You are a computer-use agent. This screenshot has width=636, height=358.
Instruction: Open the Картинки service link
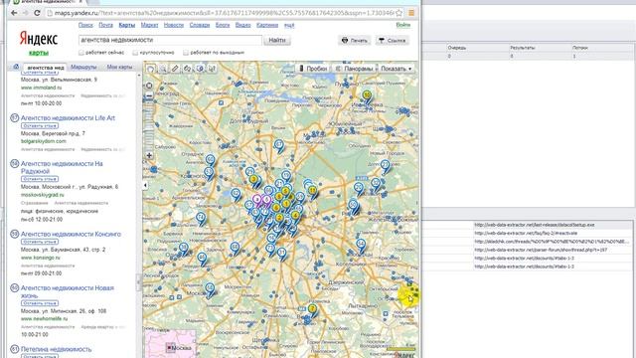pyautogui.click(x=267, y=25)
